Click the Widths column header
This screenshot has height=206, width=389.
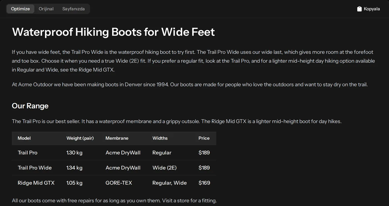(x=160, y=138)
